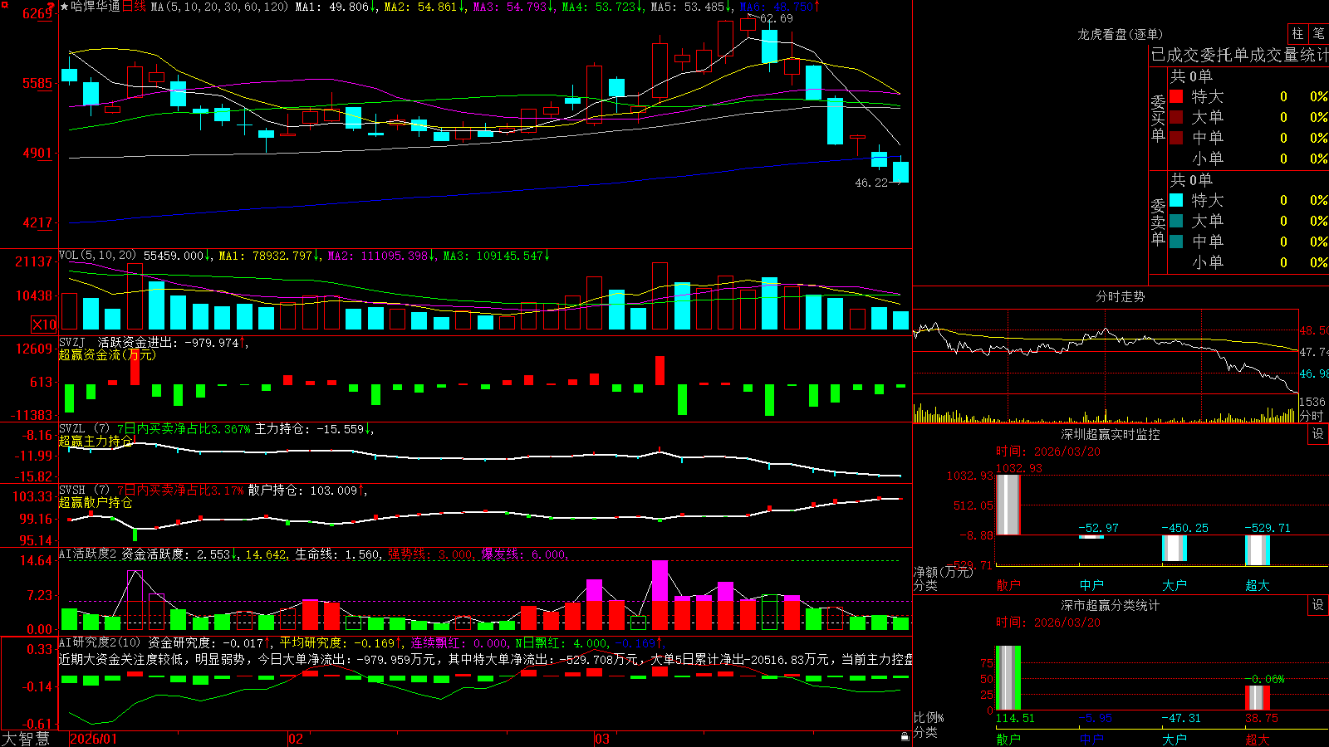Click the star icon before 哈焊华通

65,7
